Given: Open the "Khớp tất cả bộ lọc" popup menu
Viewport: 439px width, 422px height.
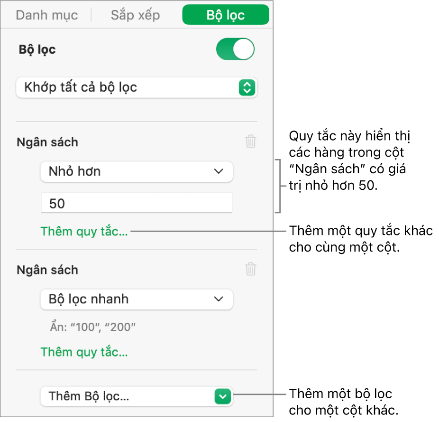Looking at the screenshot, I should [137, 88].
